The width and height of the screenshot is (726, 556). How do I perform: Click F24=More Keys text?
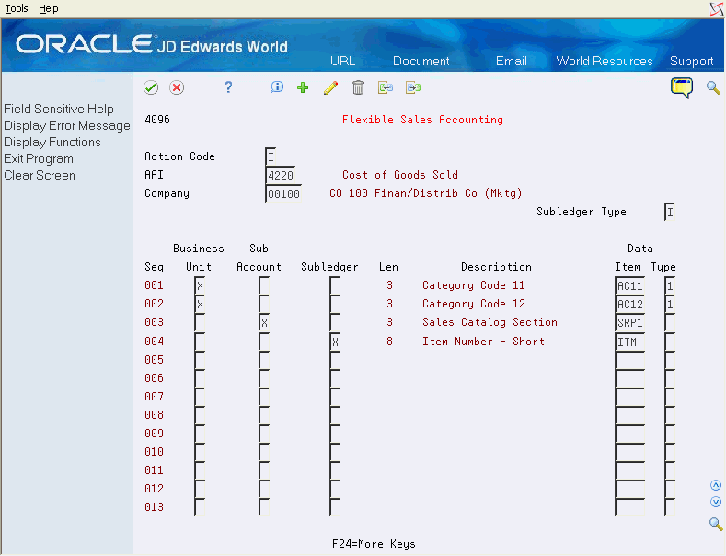(x=374, y=544)
